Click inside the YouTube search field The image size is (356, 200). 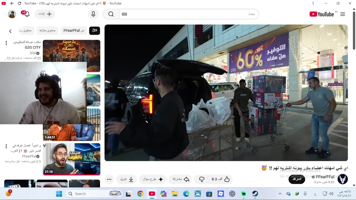[x=189, y=14]
